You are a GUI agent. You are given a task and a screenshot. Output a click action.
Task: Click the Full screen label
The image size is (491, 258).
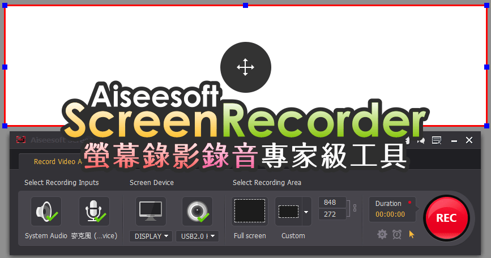(250, 236)
